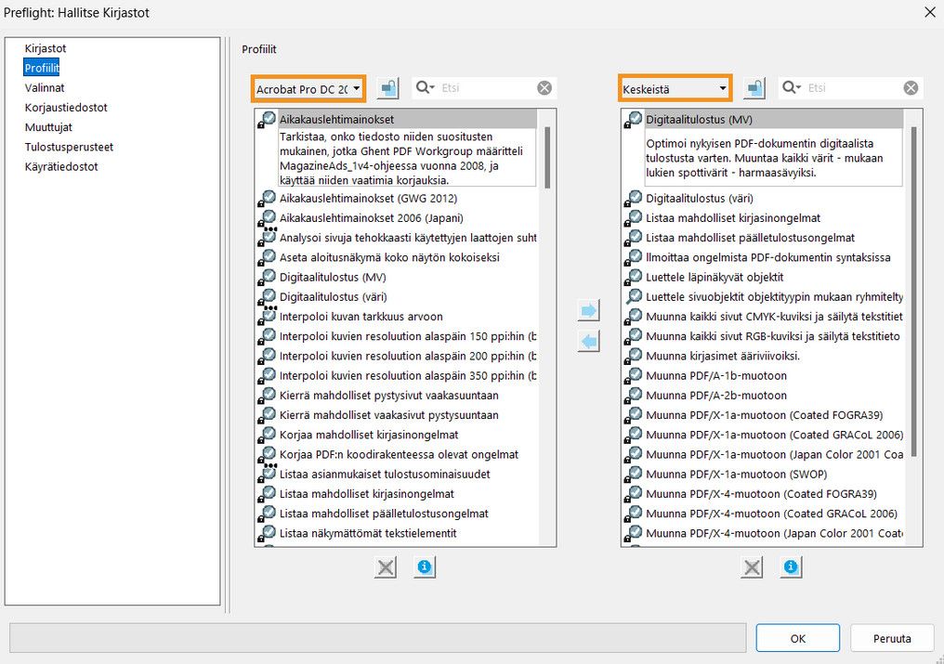Select Aikakauslehtimainokset 2006 (Japani)
This screenshot has height=664, width=944.
click(371, 218)
